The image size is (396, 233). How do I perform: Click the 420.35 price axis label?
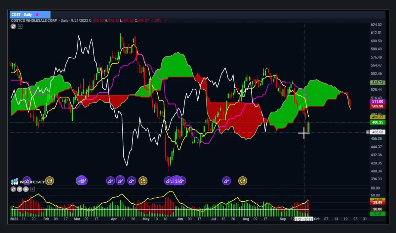[376, 163]
